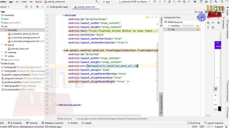This screenshot has height=128, width=229.
Task: Click horizontal constraint arrows icon in design toolbar
Action: point(213,23)
